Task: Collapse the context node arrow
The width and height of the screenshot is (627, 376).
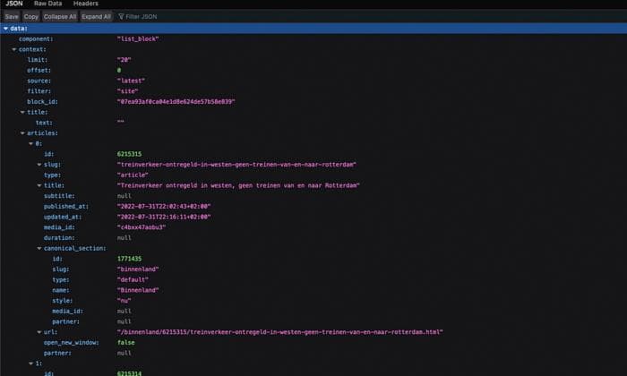Action: [13, 49]
